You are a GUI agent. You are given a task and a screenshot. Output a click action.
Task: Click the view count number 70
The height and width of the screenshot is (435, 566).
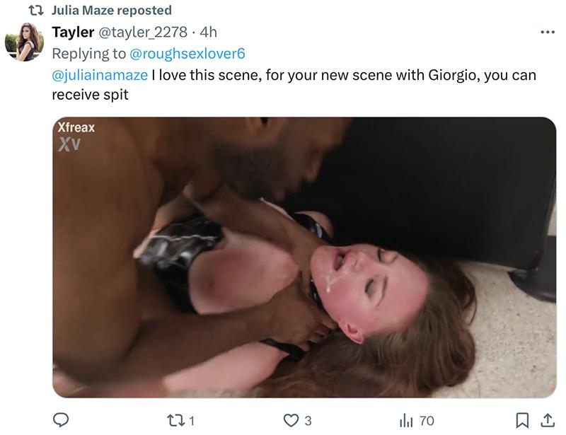[427, 421]
